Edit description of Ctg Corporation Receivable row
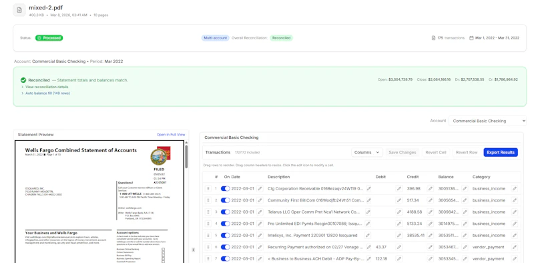The width and height of the screenshot is (534, 263). (x=368, y=189)
